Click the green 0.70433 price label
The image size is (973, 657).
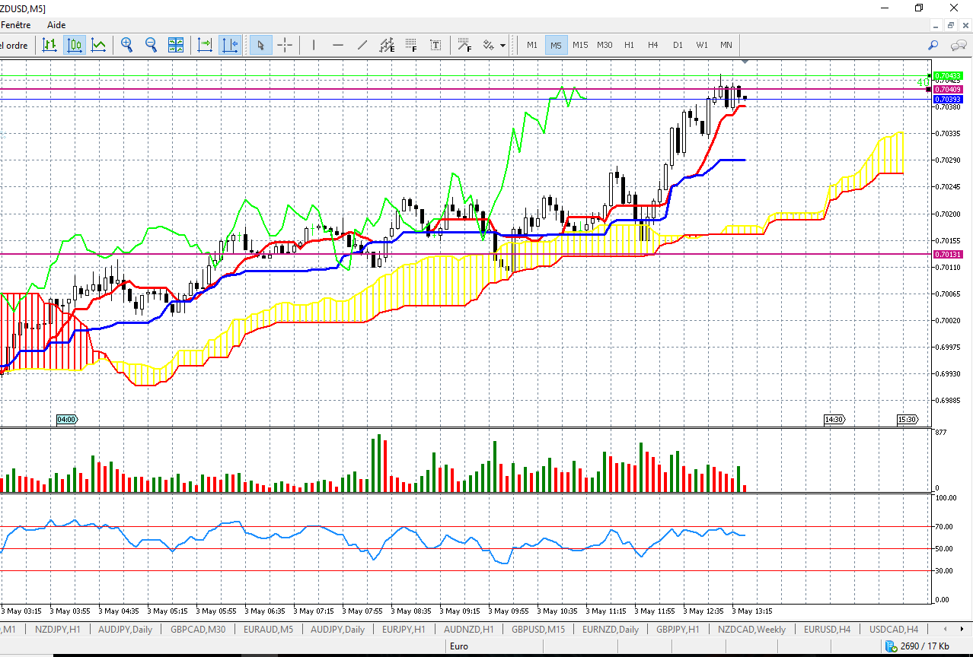coord(949,76)
